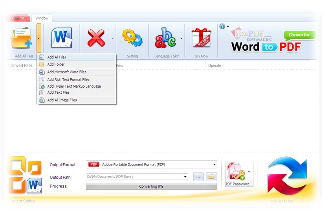Click the PDF Password label
Screen dimensions: 325x212
pos(237,184)
